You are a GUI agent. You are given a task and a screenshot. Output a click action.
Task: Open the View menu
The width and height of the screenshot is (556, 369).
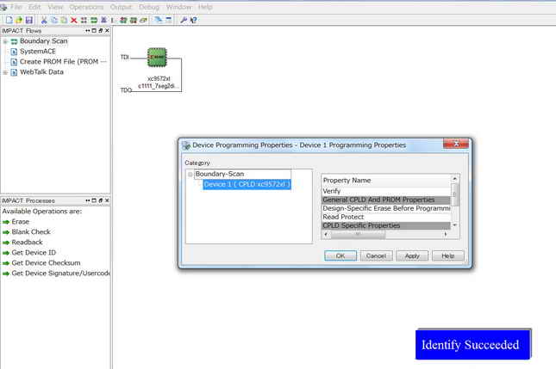tap(55, 7)
